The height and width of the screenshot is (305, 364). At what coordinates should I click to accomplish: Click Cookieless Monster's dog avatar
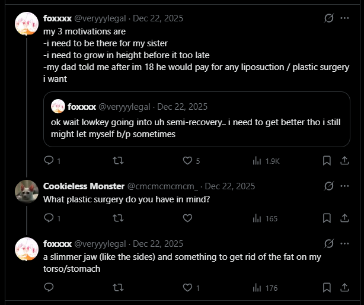coord(27,190)
